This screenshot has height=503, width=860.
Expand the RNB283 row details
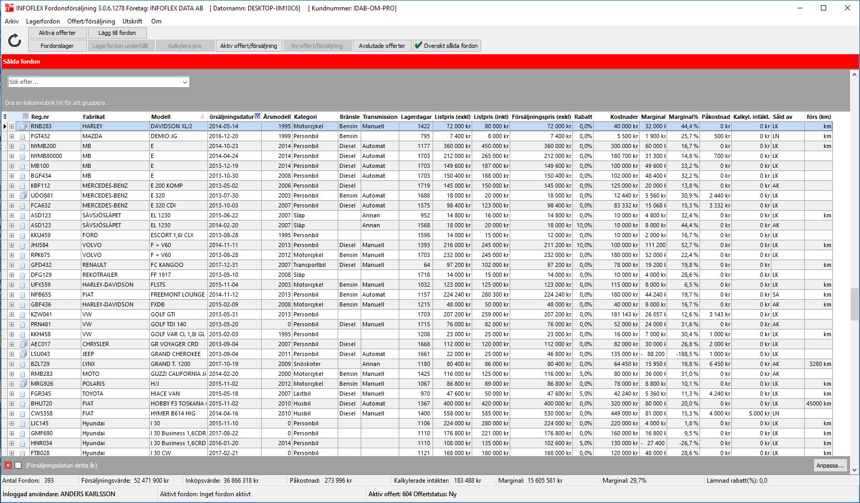pyautogui.click(x=11, y=126)
